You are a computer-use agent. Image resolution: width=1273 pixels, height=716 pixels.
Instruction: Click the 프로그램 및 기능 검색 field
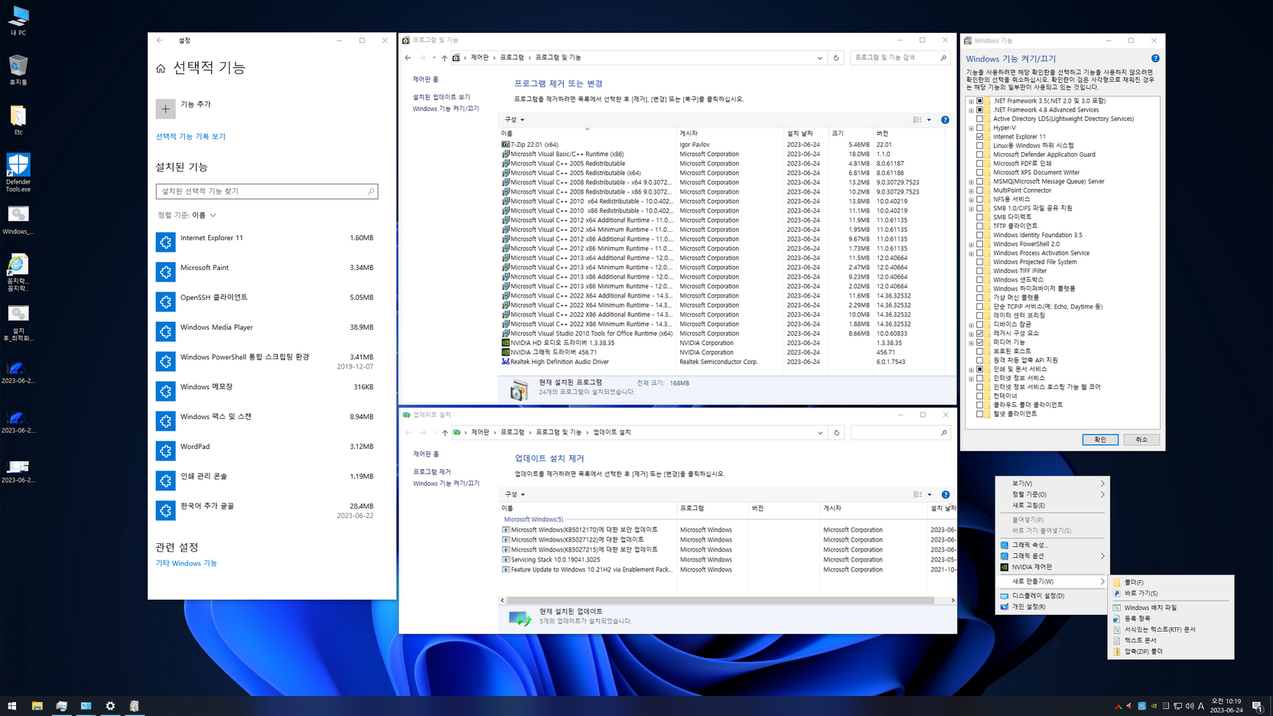coord(900,58)
